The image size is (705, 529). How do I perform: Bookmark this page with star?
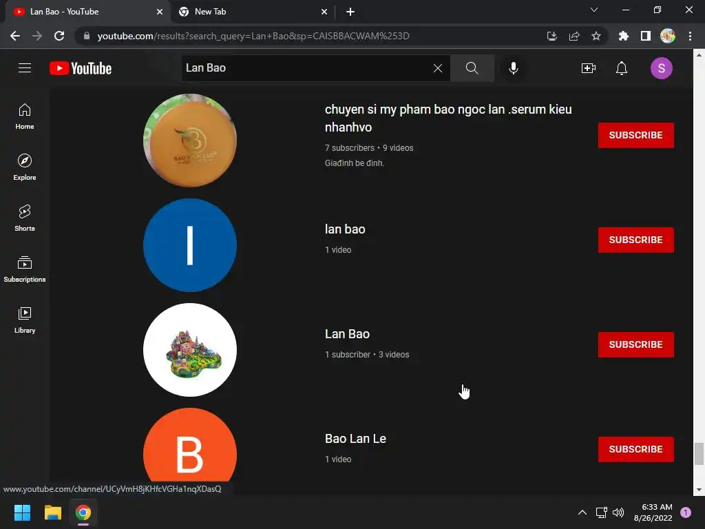tap(596, 36)
